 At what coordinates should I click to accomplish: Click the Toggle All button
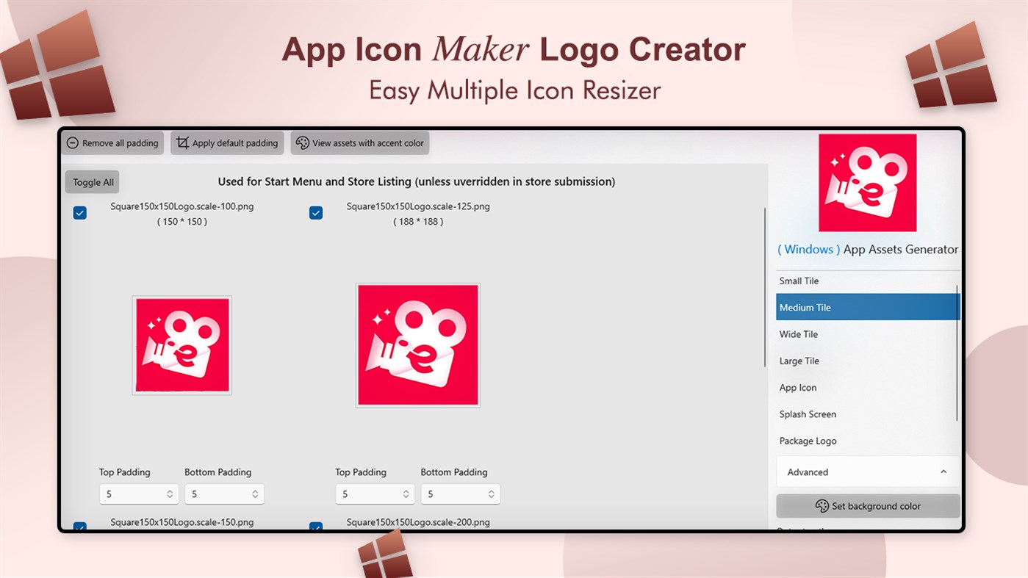pos(91,181)
